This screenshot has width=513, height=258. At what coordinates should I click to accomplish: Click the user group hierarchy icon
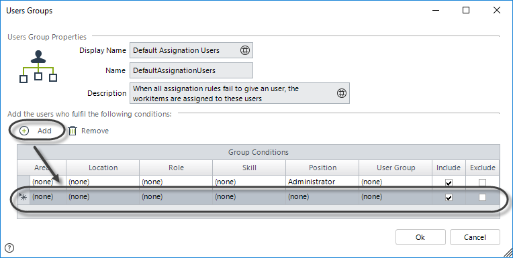(38, 66)
